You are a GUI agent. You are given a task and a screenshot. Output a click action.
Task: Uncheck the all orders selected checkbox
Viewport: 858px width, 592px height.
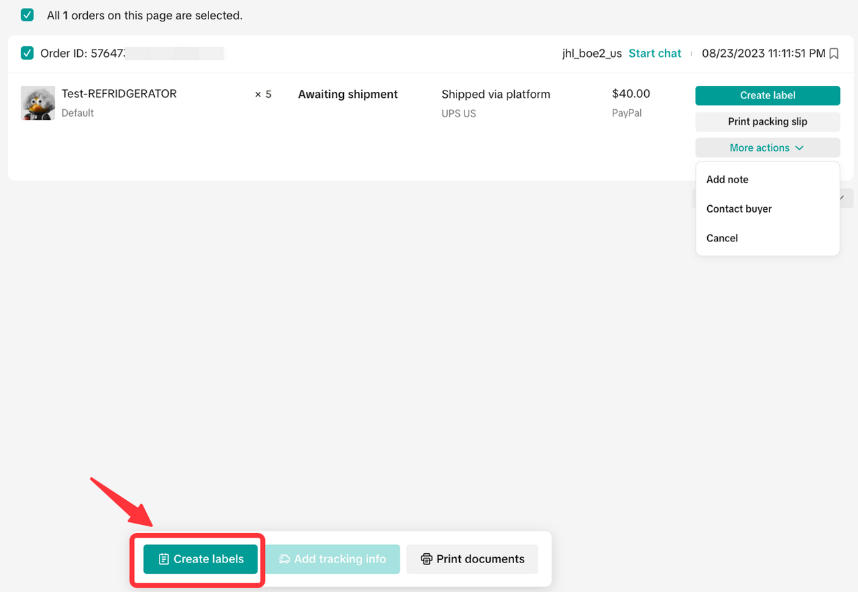(27, 15)
